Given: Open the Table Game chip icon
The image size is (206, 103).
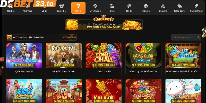Looking at the screenshot, I should tap(179, 6).
